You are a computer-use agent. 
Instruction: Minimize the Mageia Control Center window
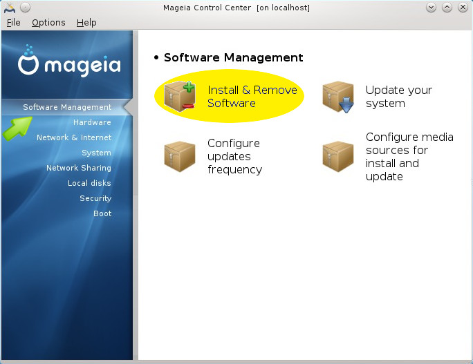coord(431,8)
